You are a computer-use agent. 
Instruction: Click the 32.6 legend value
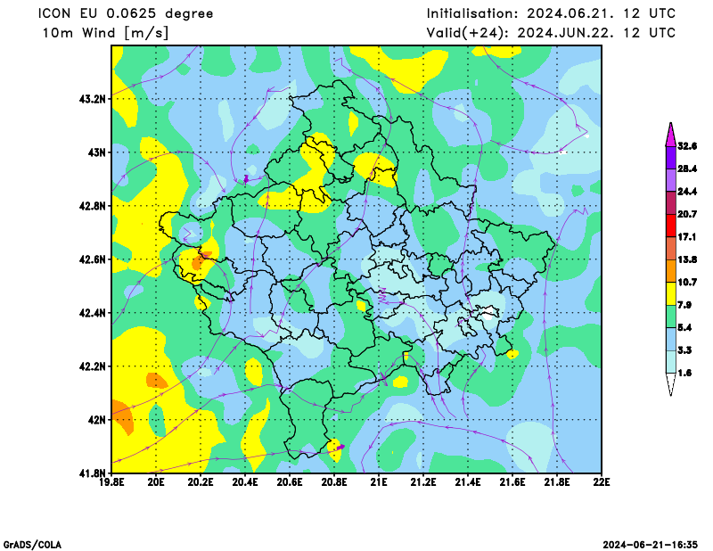coord(687,146)
